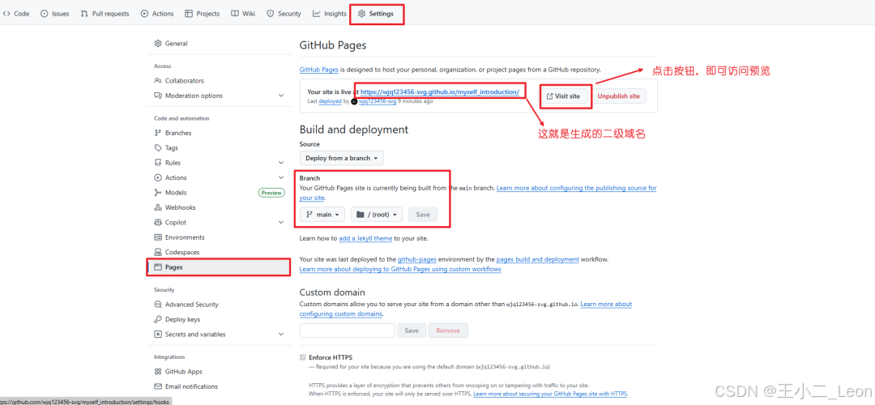Expand Secrets and variables chevron
The height and width of the screenshot is (405, 875).
click(x=280, y=335)
